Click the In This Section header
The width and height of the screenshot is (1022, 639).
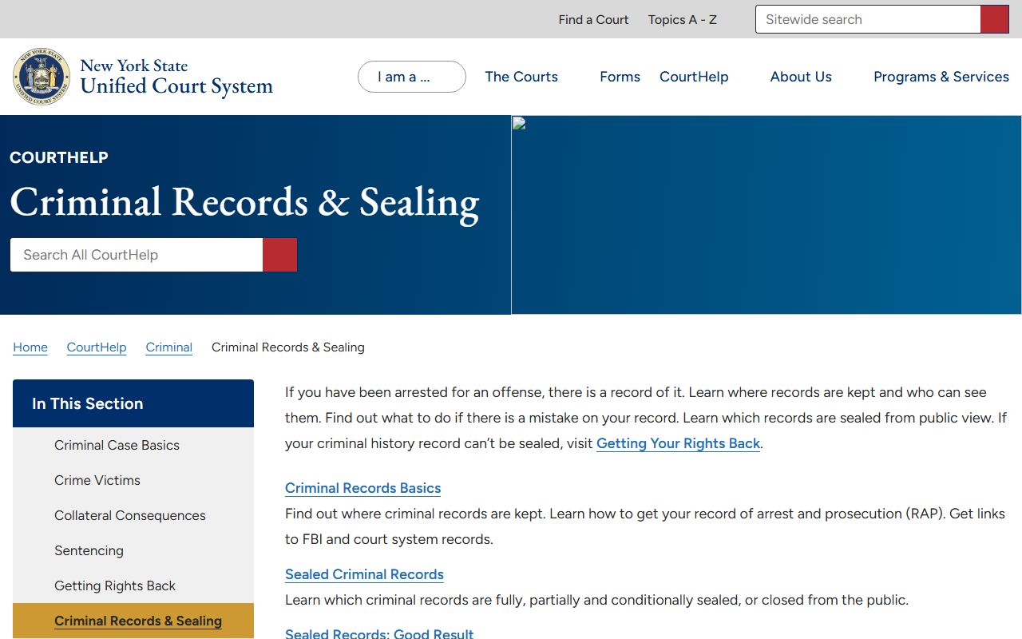133,403
